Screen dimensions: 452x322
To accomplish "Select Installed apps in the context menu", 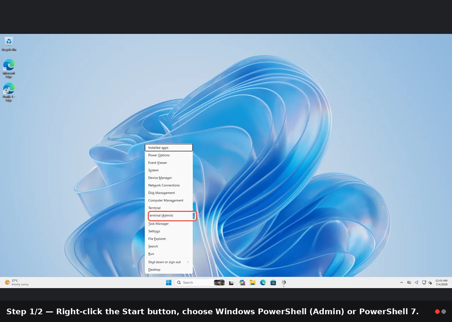I will coord(169,148).
